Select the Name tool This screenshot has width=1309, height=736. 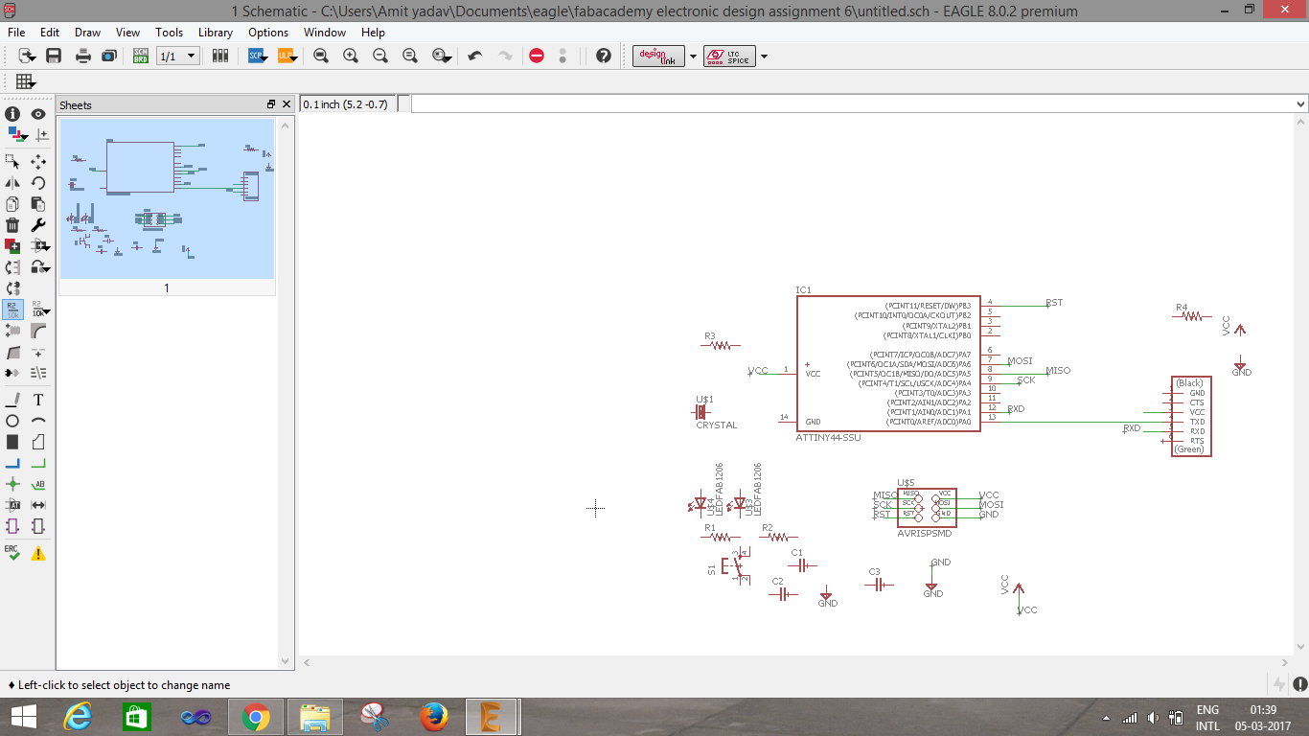coord(12,309)
